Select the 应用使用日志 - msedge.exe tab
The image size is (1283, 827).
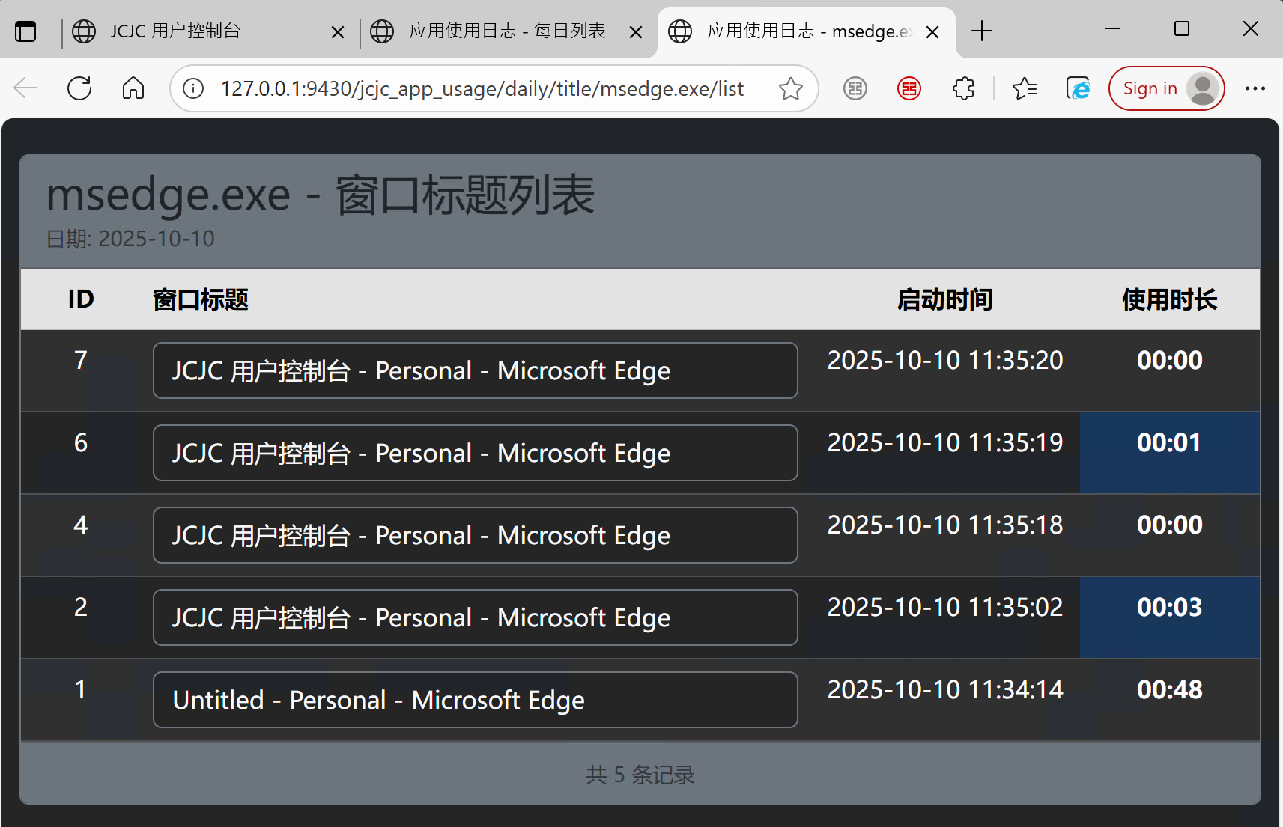[x=807, y=31]
